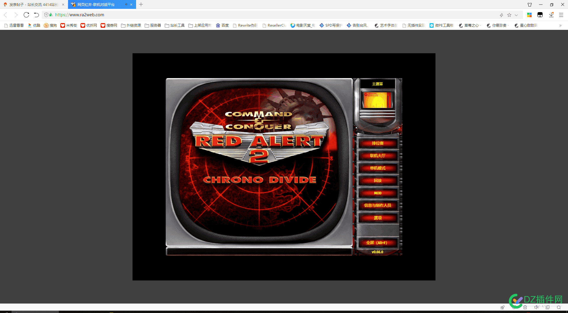
Task: Open the 微PE工具箱 bookmark
Action: click(x=441, y=25)
